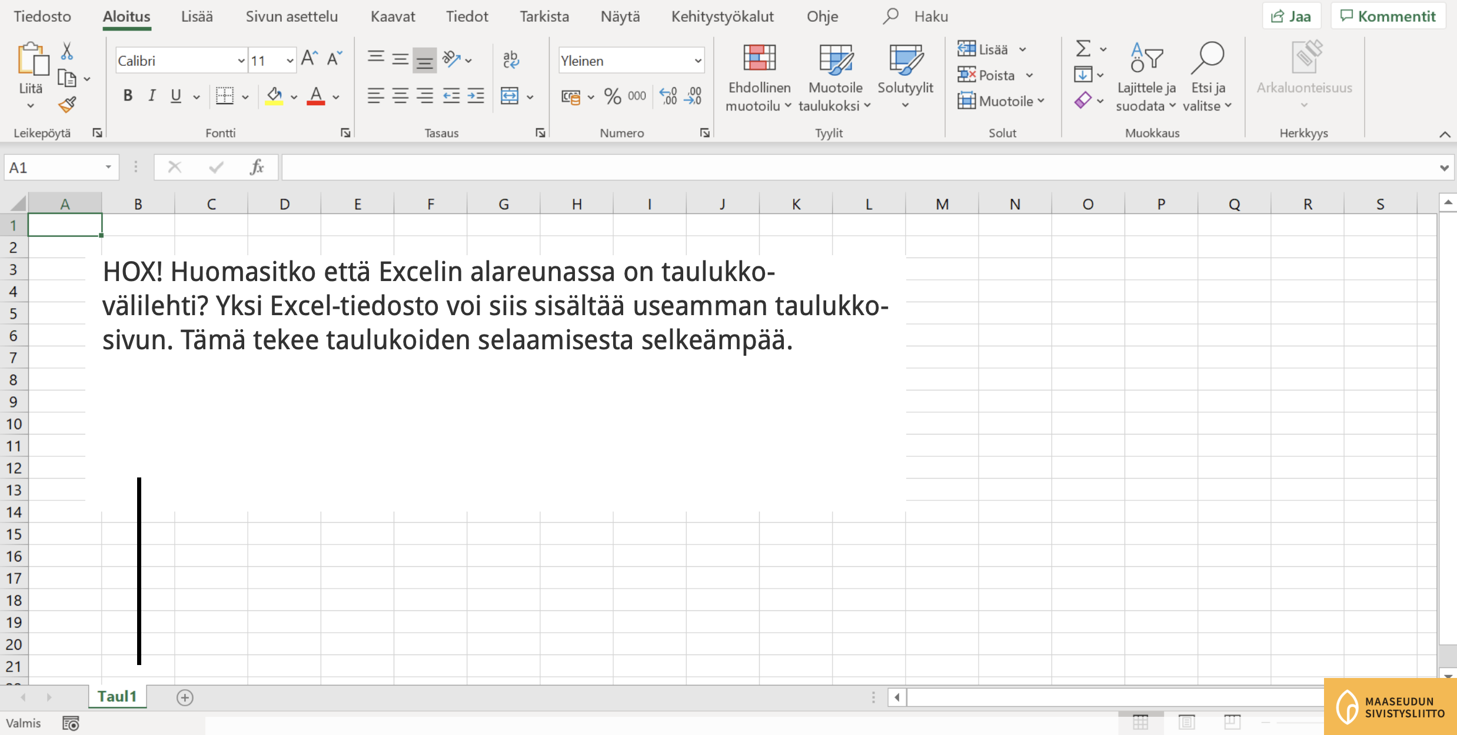Click the macro recording icon in status bar

click(71, 723)
